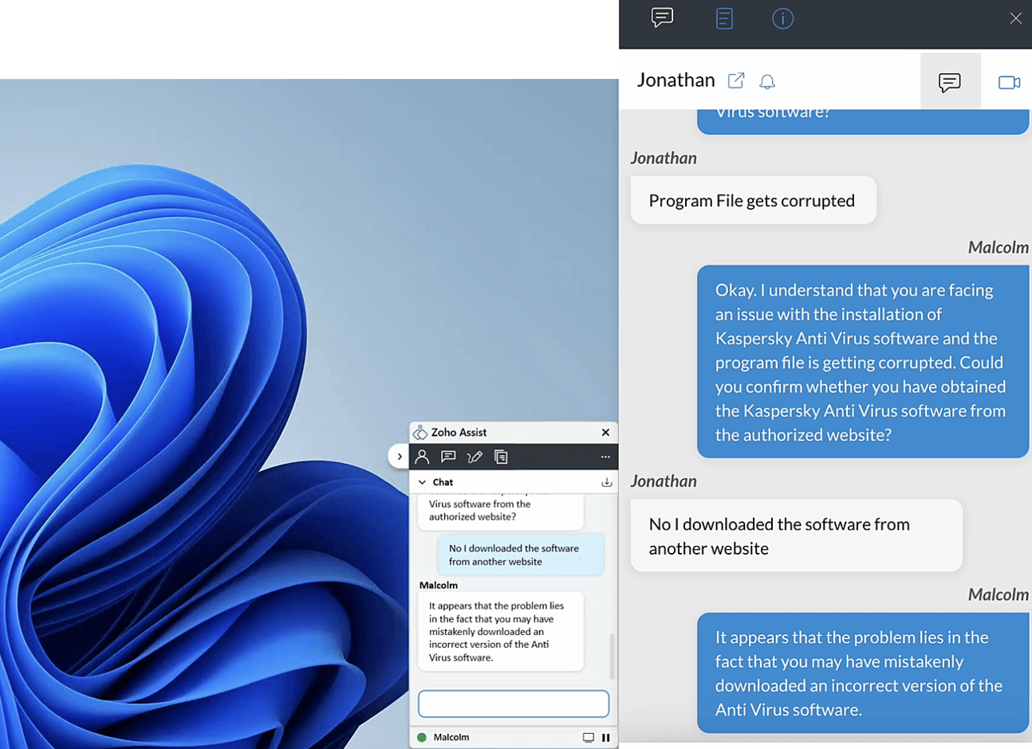Show session info via the circled i icon

(x=782, y=18)
